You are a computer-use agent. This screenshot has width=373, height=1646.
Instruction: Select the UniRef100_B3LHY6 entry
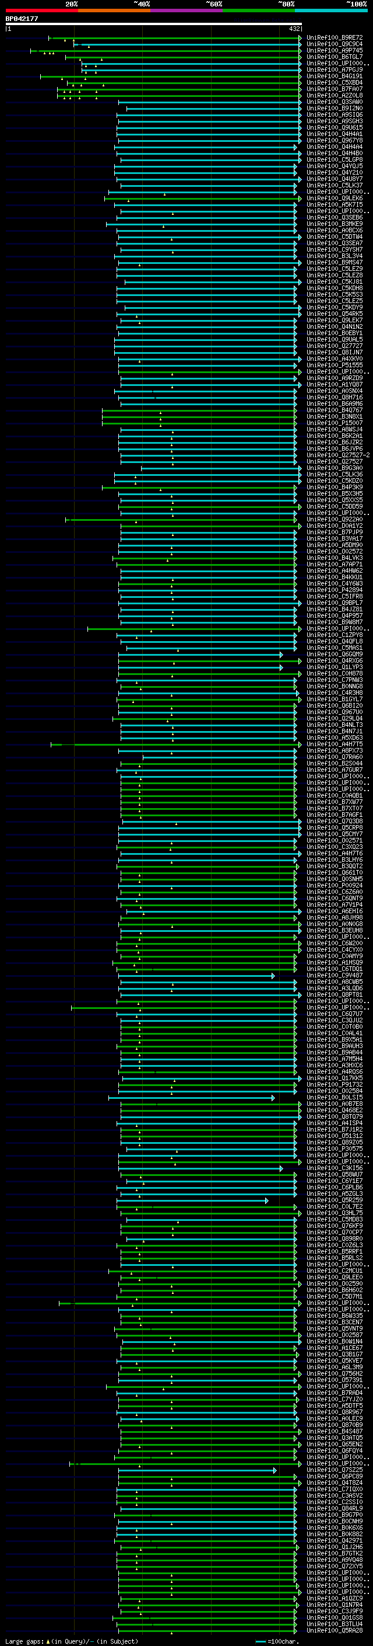(334, 859)
